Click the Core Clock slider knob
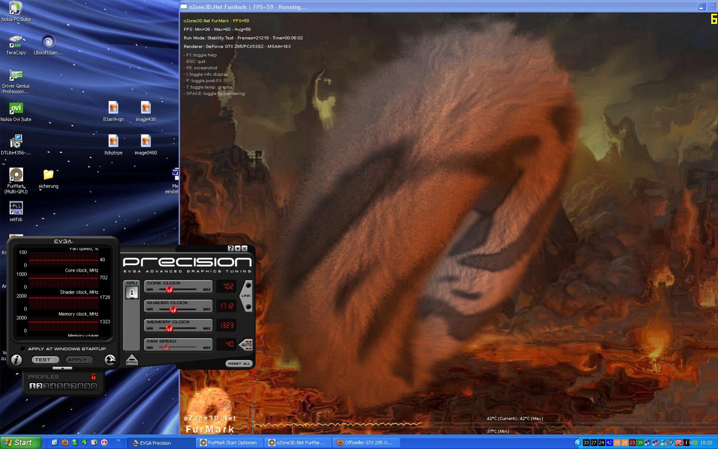The height and width of the screenshot is (449, 718). [169, 289]
